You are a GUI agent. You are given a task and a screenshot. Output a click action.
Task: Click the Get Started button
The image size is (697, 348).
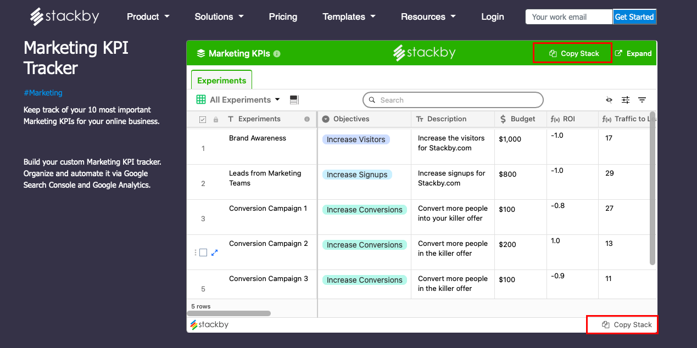634,17
